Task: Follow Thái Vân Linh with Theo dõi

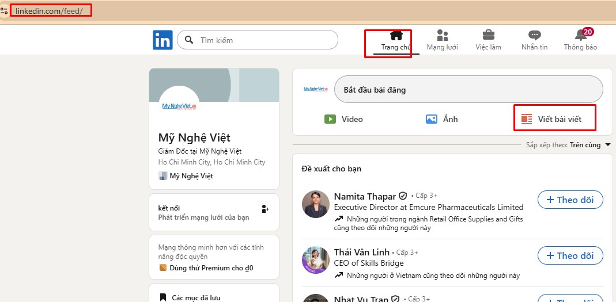Action: (570, 256)
